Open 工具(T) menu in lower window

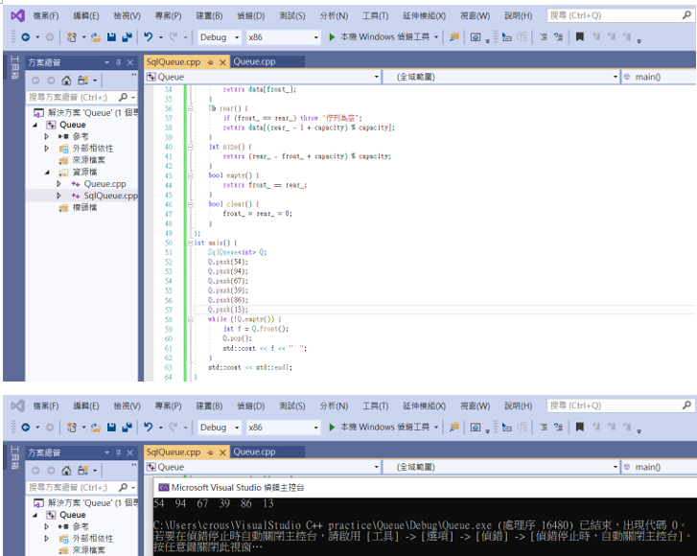click(x=375, y=405)
